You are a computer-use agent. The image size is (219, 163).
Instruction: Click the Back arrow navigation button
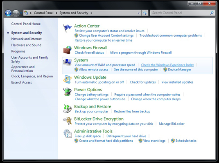8,13
